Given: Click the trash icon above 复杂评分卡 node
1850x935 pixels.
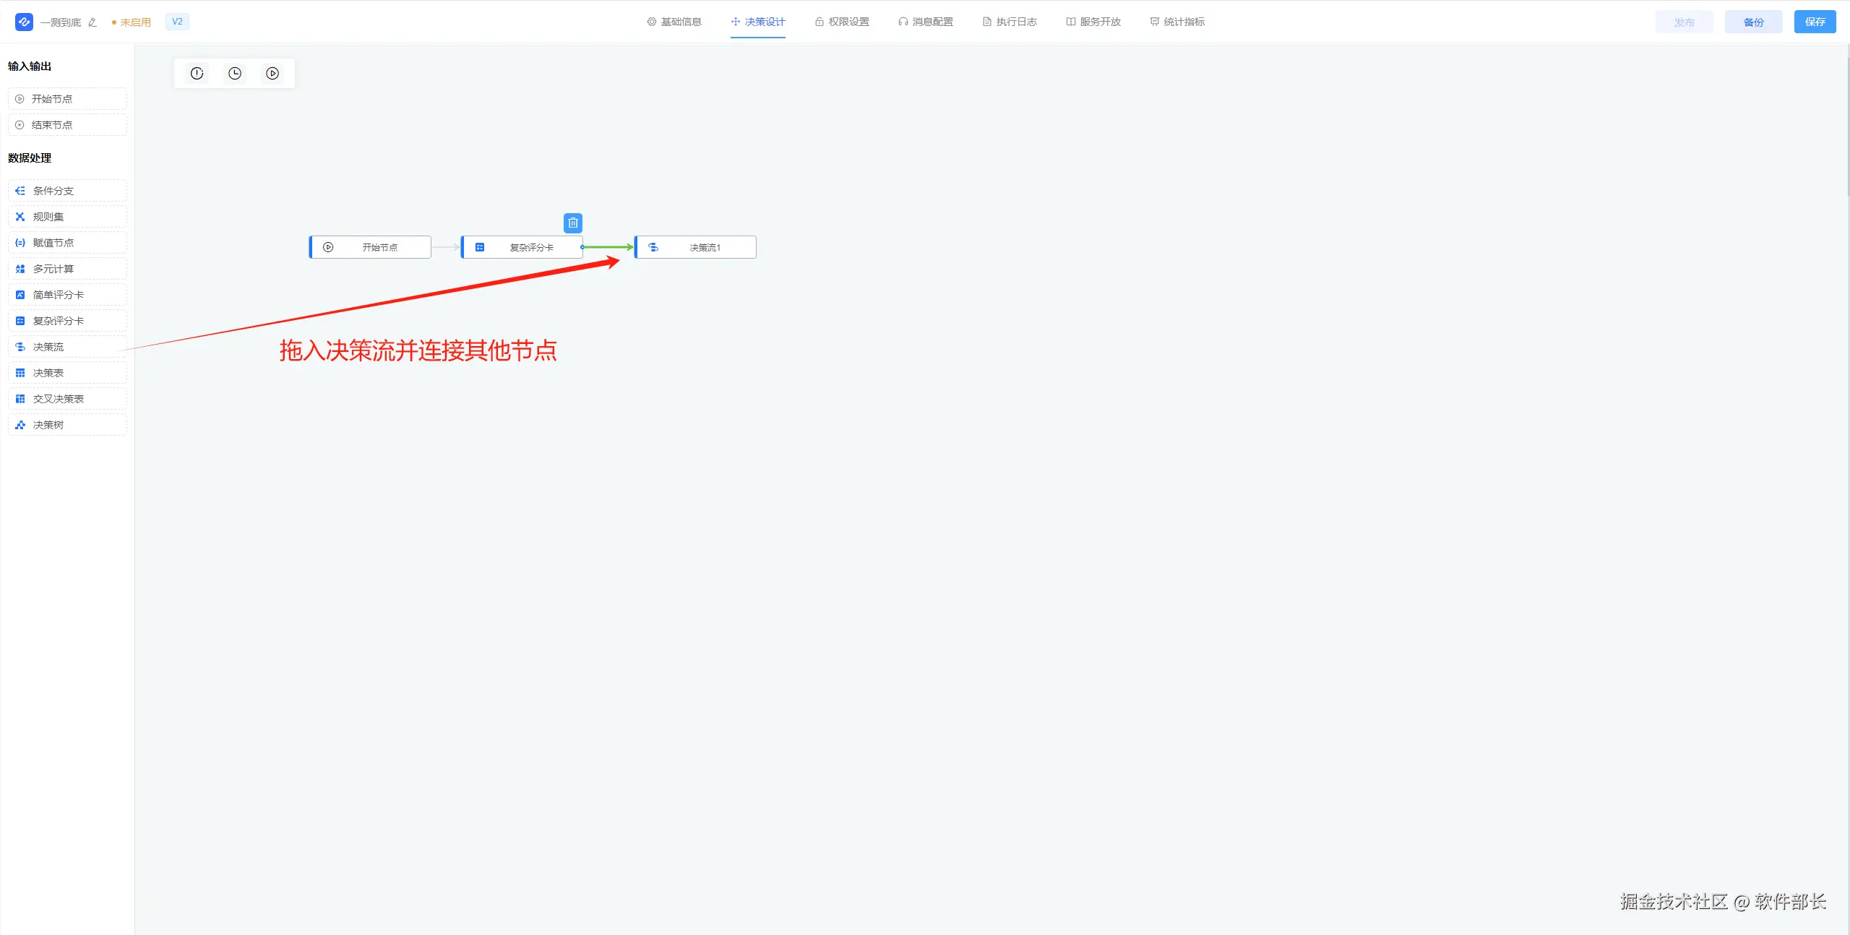Looking at the screenshot, I should point(573,223).
